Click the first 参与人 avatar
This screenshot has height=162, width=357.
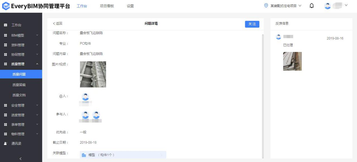click(85, 115)
